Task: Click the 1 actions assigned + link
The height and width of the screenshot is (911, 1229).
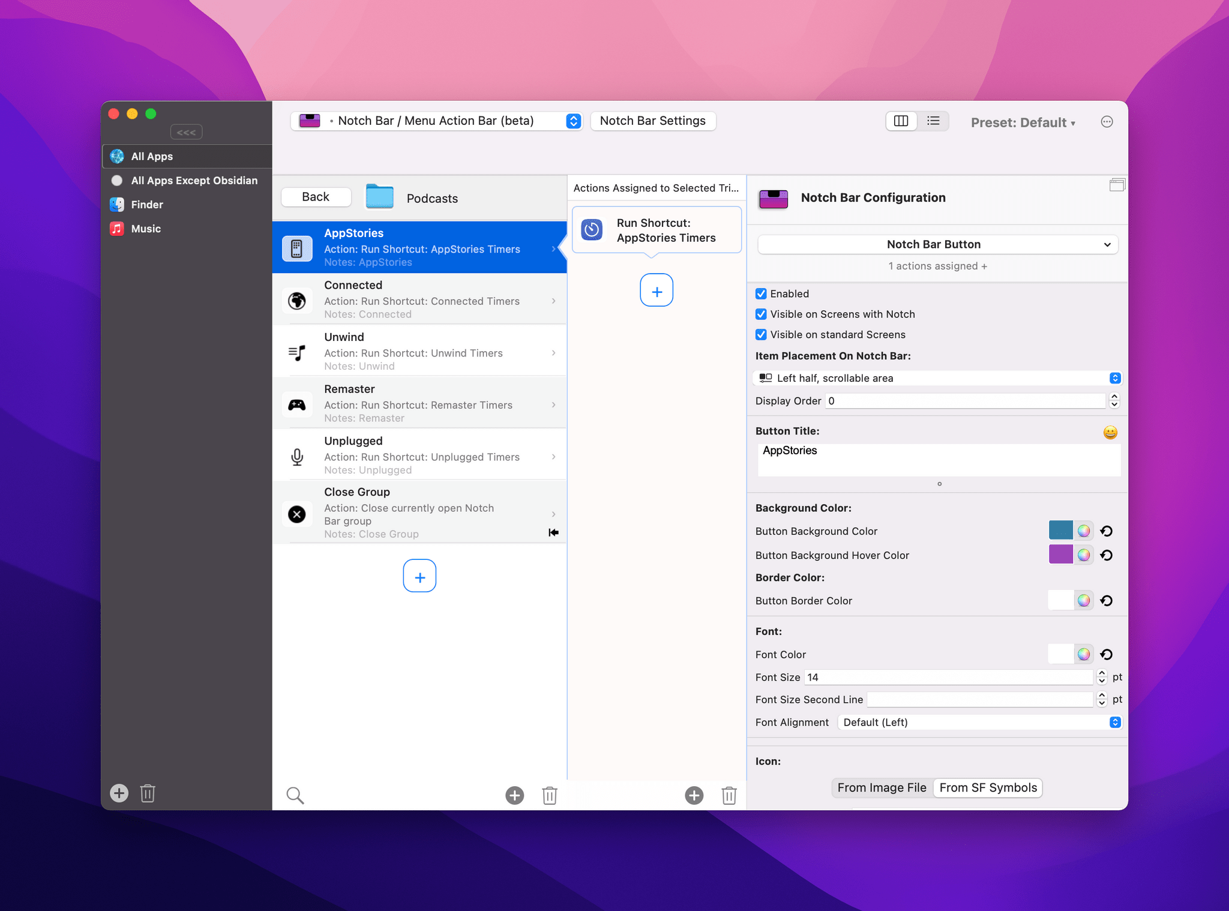Action: [x=937, y=266]
